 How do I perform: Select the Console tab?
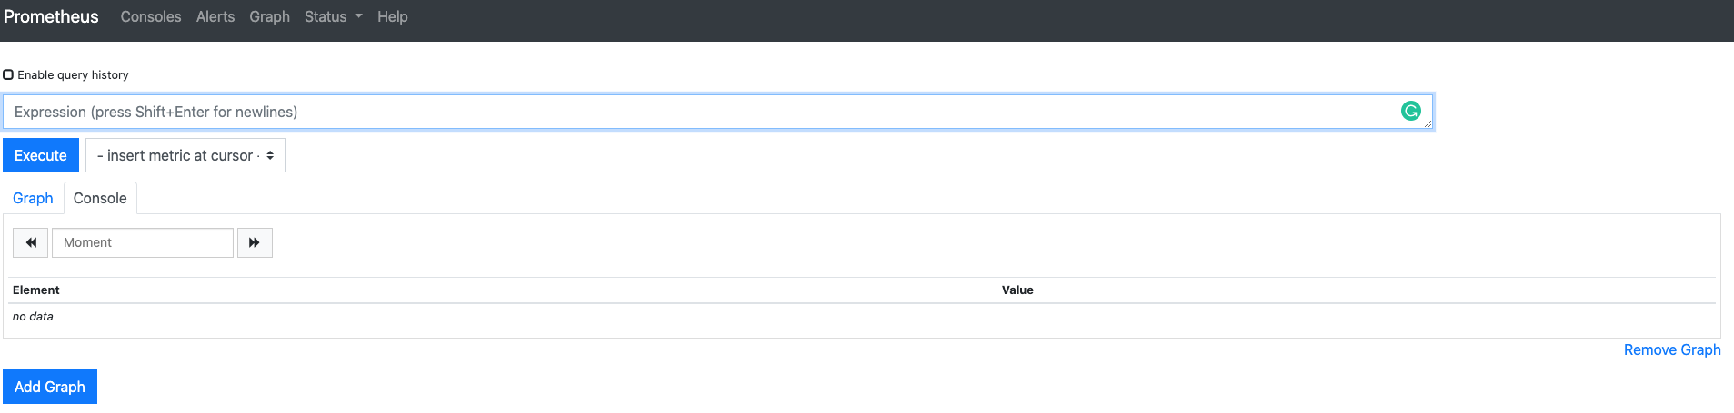point(100,198)
